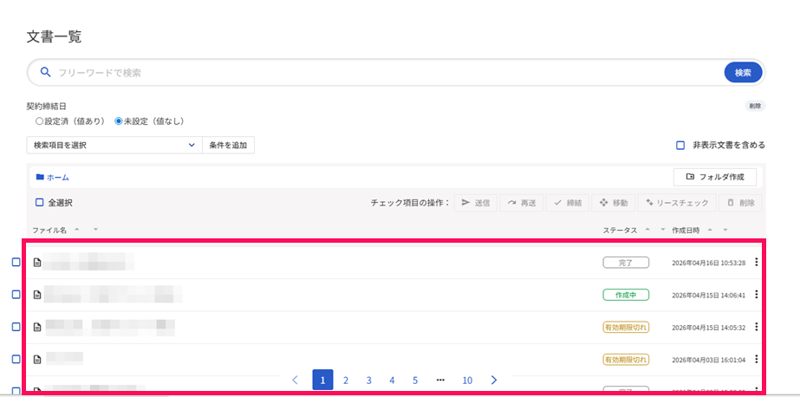
Task: Go to pagination page 2
Action: click(x=346, y=381)
